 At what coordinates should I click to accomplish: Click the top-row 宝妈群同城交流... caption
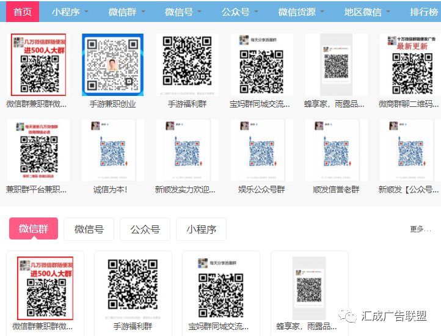pos(260,104)
